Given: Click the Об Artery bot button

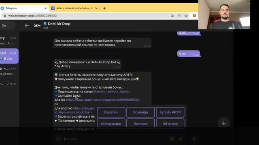Looking at the screenshot, I should pos(170,124).
